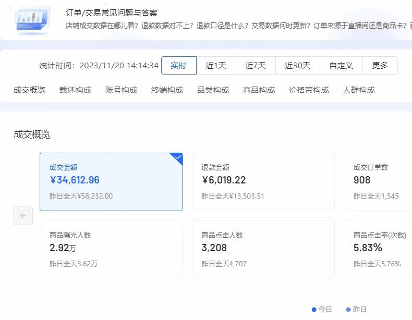The width and height of the screenshot is (412, 320).
Task: Click the checkmark corner on 成交金额 card
Action: tap(177, 158)
